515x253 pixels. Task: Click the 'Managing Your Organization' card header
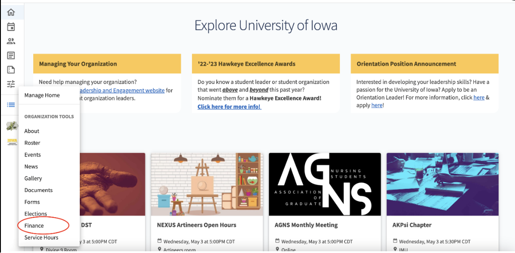point(107,64)
